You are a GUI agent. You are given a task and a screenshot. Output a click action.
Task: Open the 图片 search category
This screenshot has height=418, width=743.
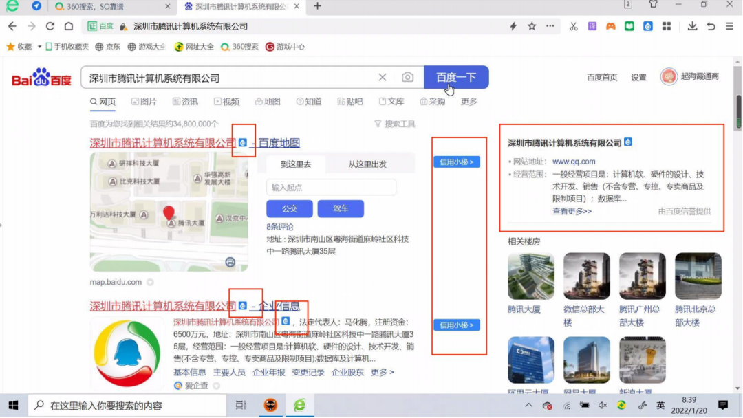(x=144, y=102)
